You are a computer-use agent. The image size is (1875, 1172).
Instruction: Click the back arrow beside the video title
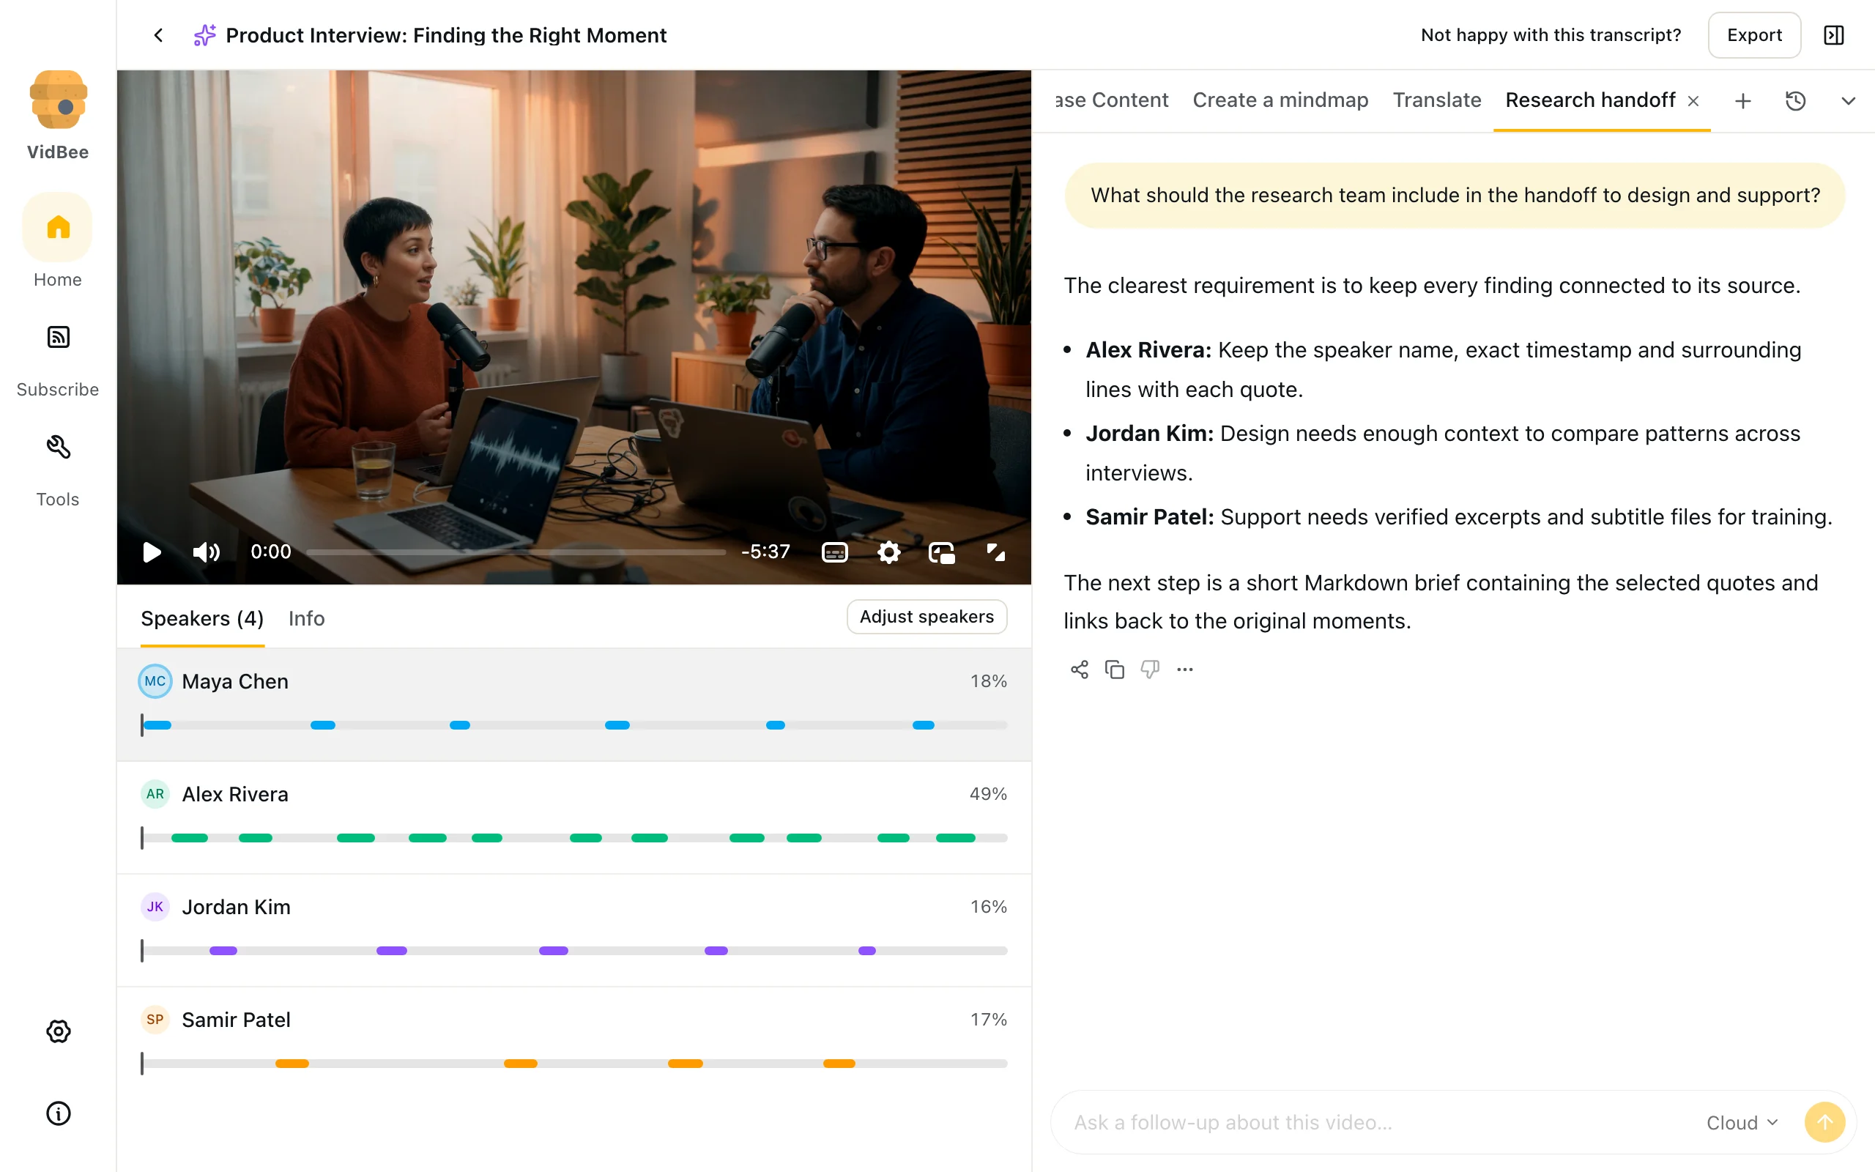[x=158, y=35]
